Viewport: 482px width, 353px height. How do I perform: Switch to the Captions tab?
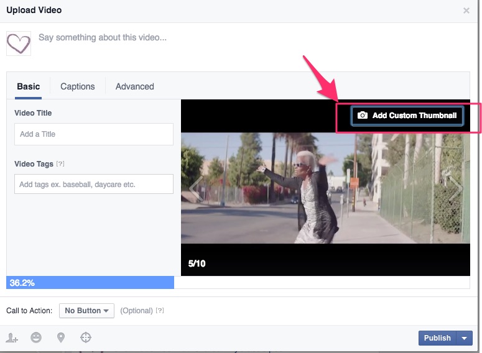pyautogui.click(x=78, y=86)
